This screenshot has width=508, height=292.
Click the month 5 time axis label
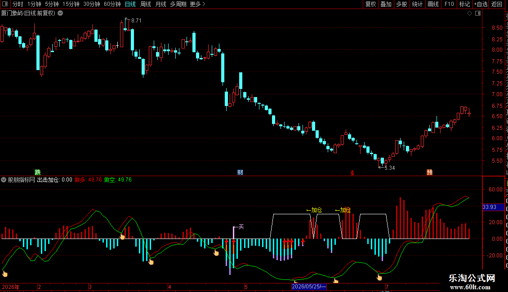coord(246,287)
